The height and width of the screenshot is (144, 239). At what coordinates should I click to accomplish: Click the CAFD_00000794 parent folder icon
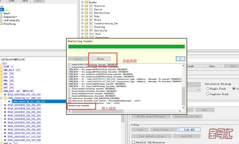pyautogui.click(x=5, y=98)
